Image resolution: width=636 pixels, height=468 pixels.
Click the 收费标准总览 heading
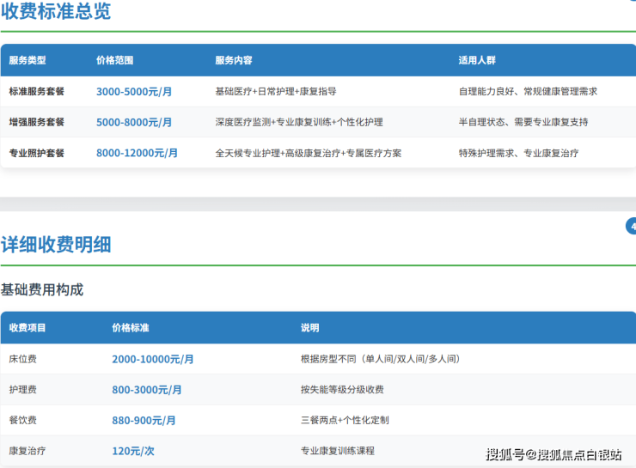click(56, 12)
